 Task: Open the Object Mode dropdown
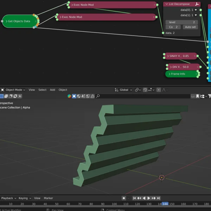tap(14, 90)
